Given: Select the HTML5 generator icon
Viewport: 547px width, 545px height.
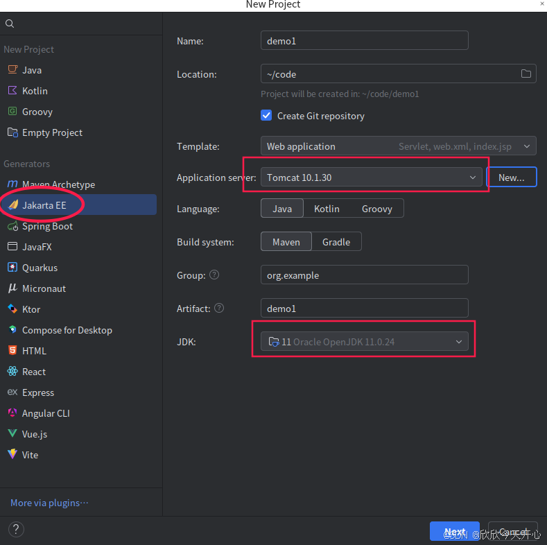Looking at the screenshot, I should tap(12, 351).
